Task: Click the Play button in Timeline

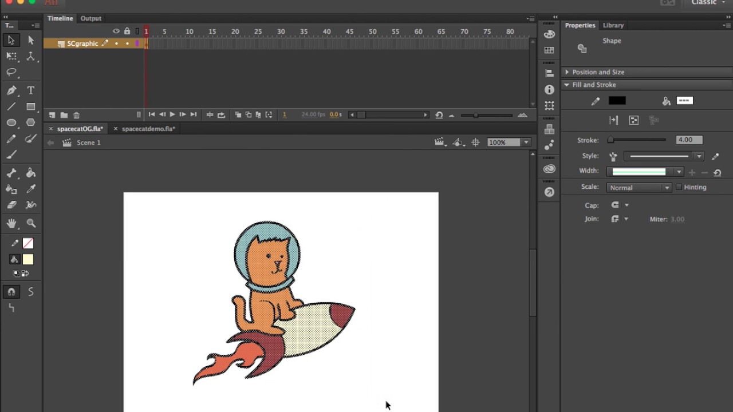Action: tap(172, 115)
